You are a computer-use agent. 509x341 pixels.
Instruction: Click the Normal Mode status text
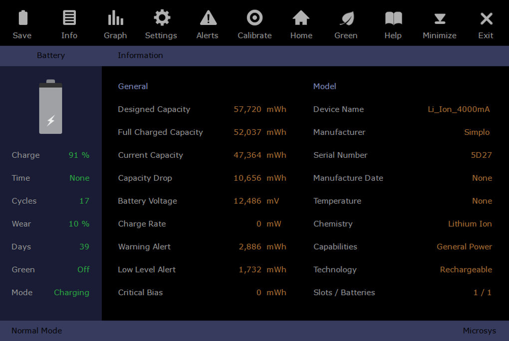click(36, 331)
